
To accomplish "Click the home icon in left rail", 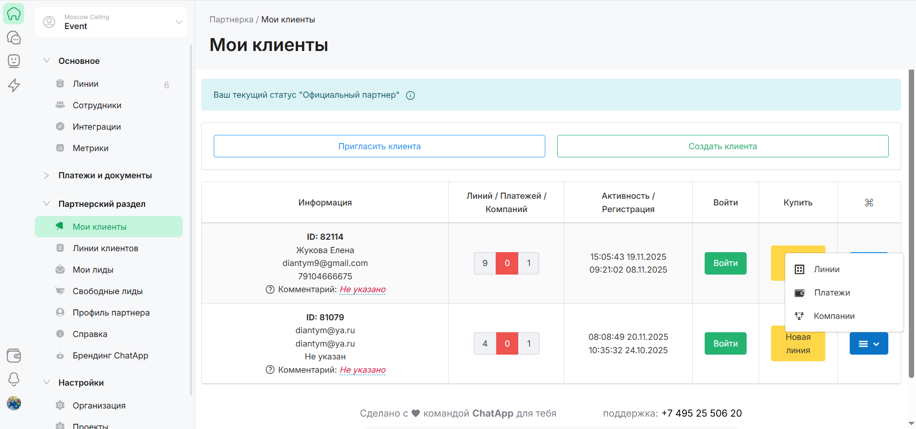I will tap(14, 14).
